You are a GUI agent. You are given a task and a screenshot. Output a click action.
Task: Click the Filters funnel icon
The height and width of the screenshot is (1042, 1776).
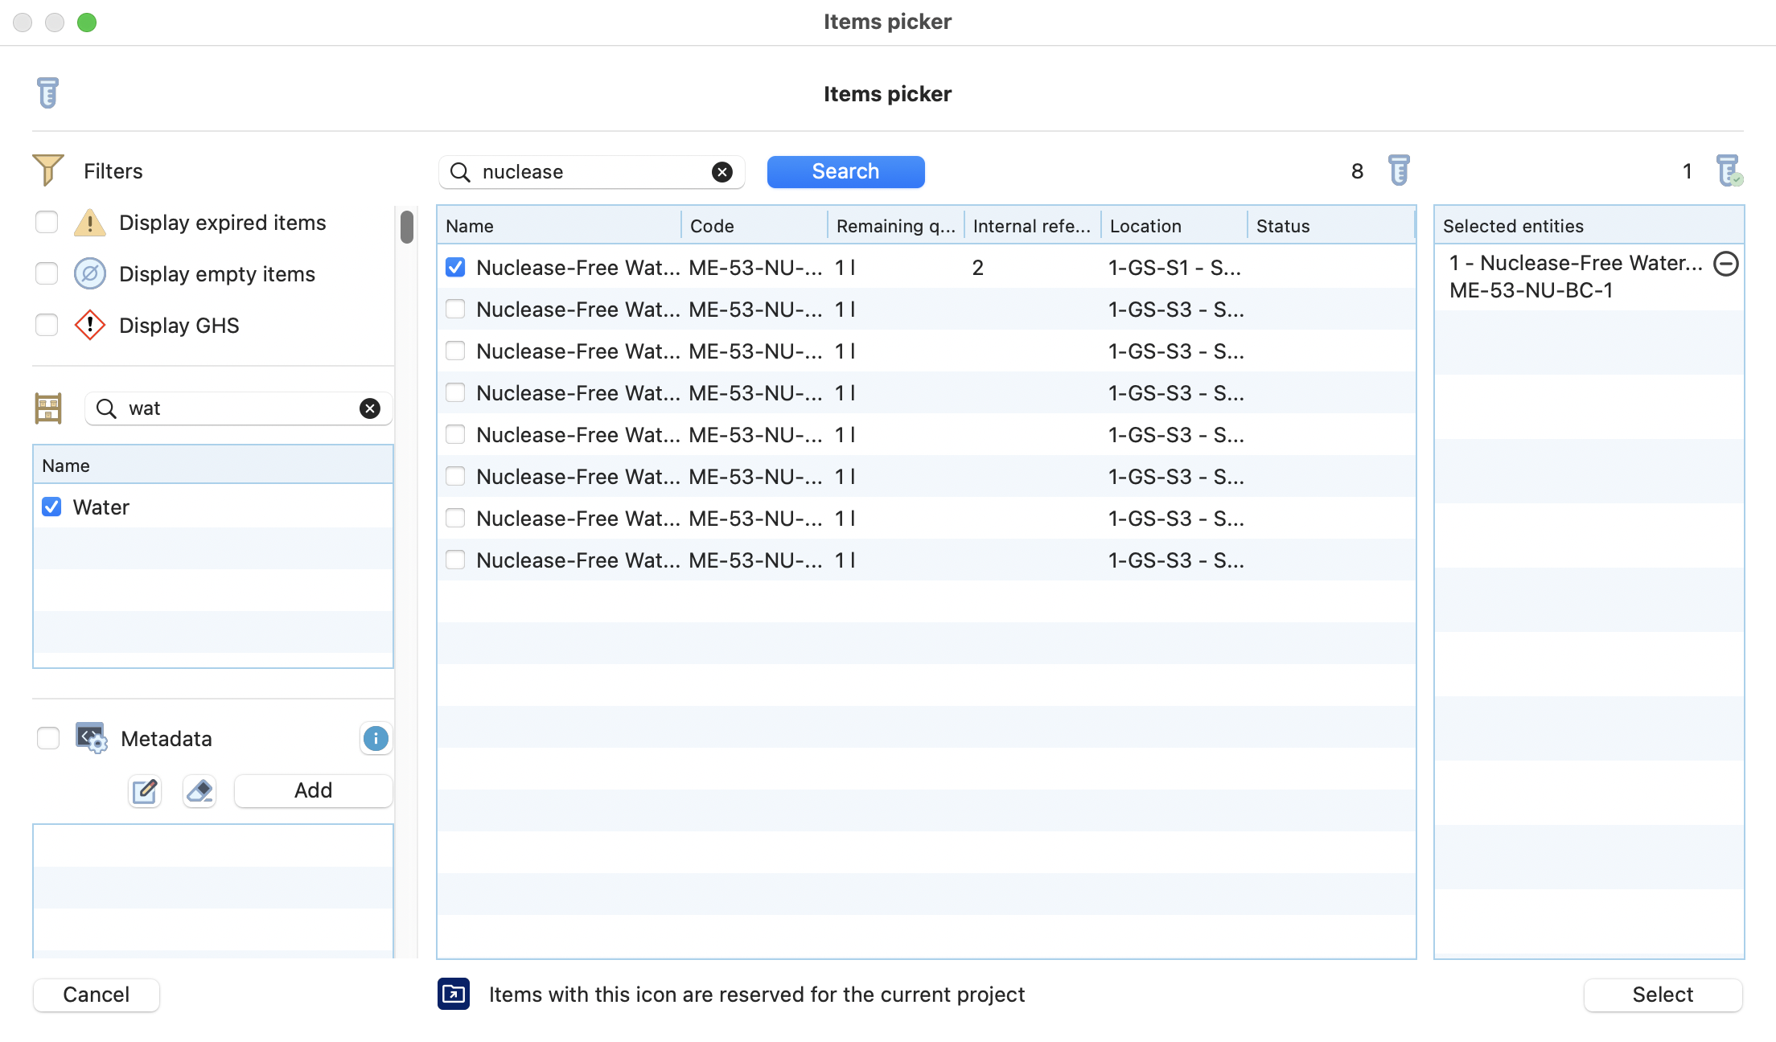[47, 170]
